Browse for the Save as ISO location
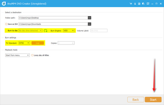The width and height of the screenshot is (164, 105). pyautogui.click(x=89, y=24)
